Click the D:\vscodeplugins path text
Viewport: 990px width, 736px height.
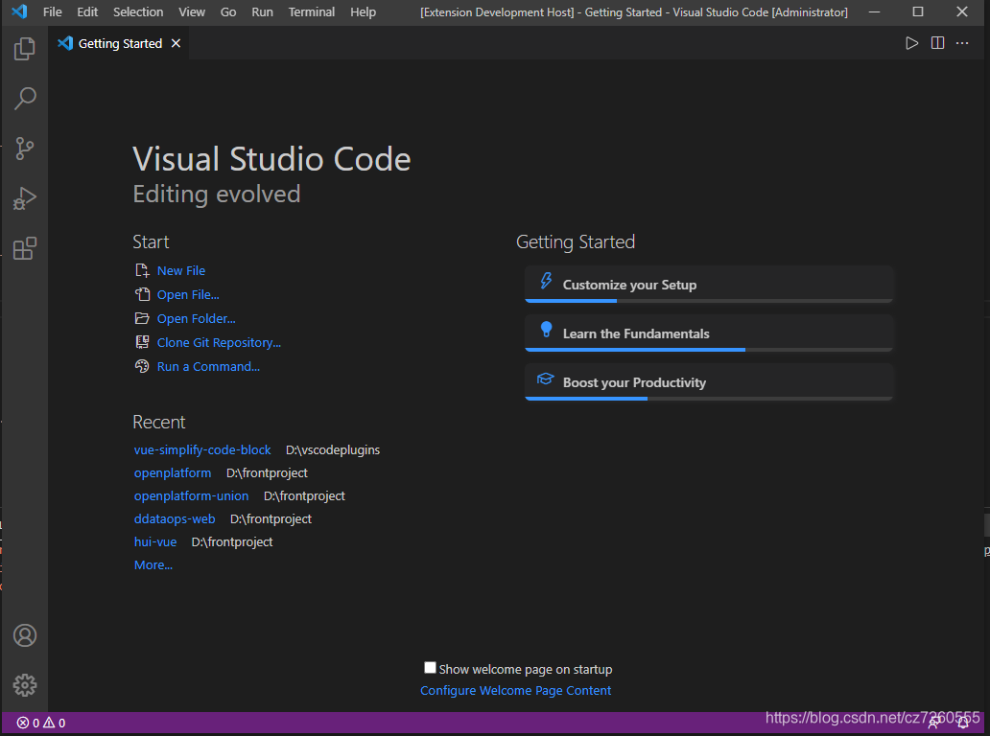(333, 449)
